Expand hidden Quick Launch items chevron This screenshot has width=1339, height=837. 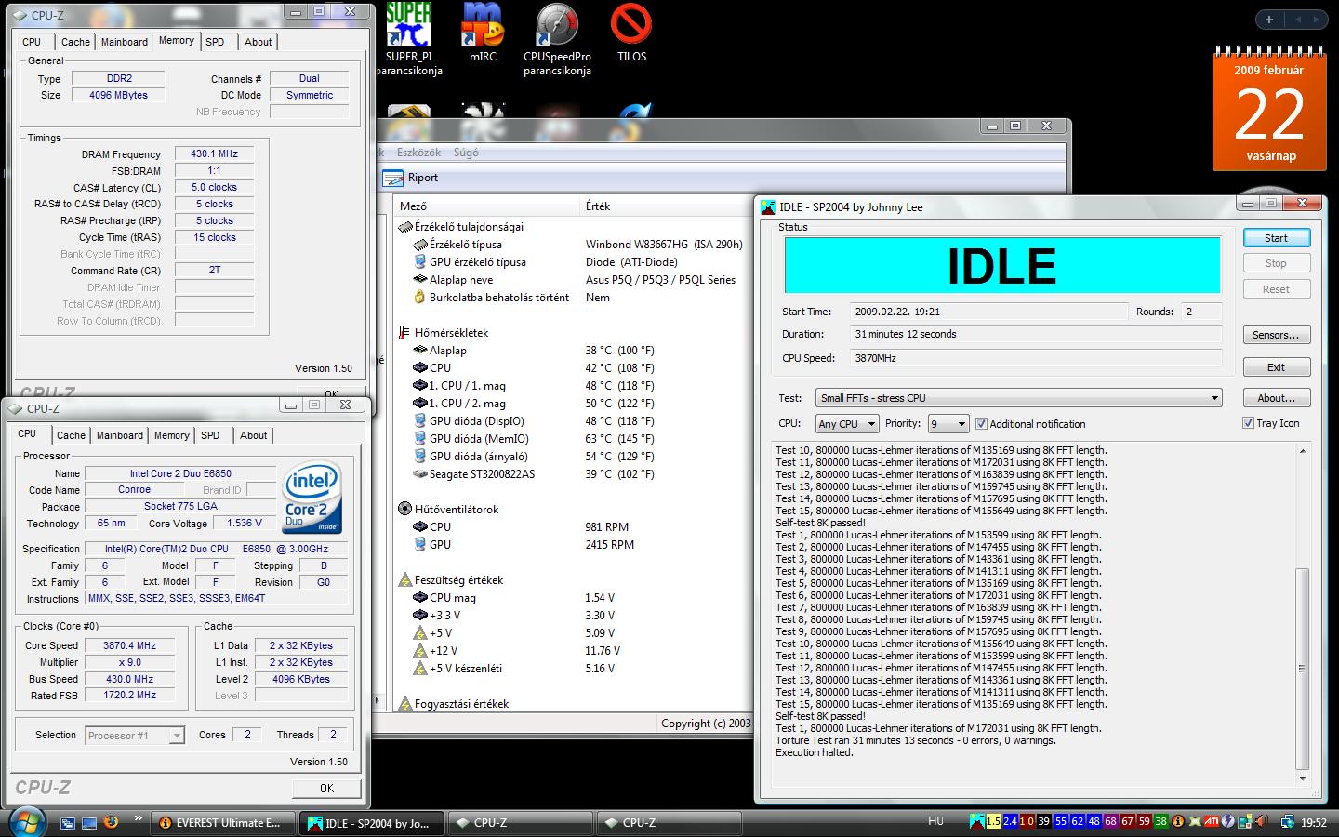click(139, 818)
